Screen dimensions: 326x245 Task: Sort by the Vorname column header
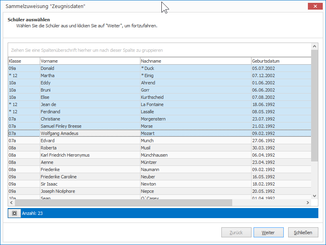[90, 61]
